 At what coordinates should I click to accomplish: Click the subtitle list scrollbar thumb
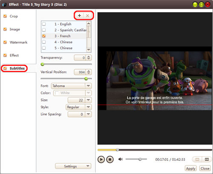(x=89, y=32)
